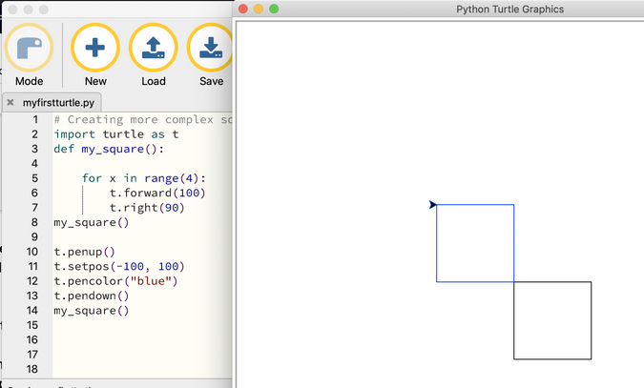Maximize the turtle window with the green button
The width and height of the screenshot is (644, 388).
(x=275, y=9)
